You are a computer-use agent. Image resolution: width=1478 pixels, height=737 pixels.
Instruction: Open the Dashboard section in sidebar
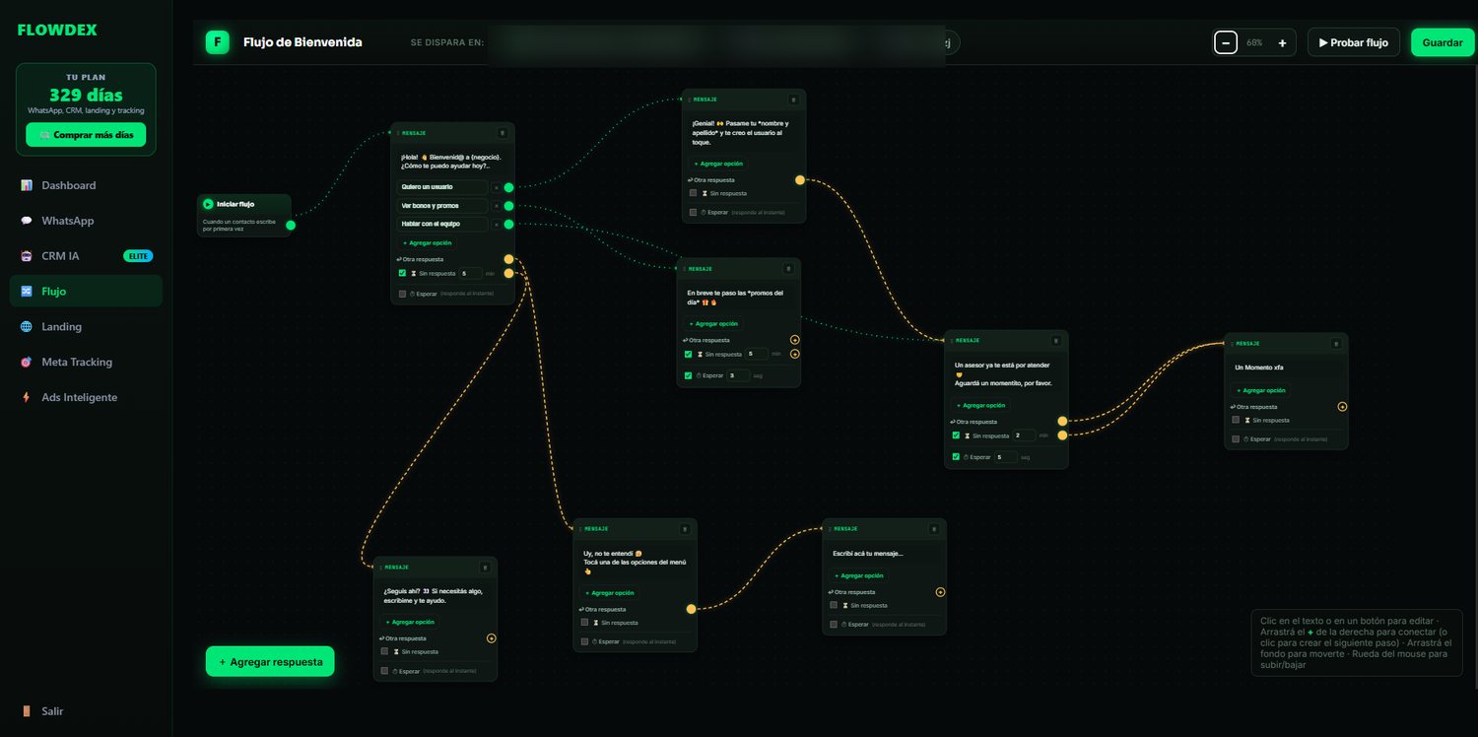86,185
